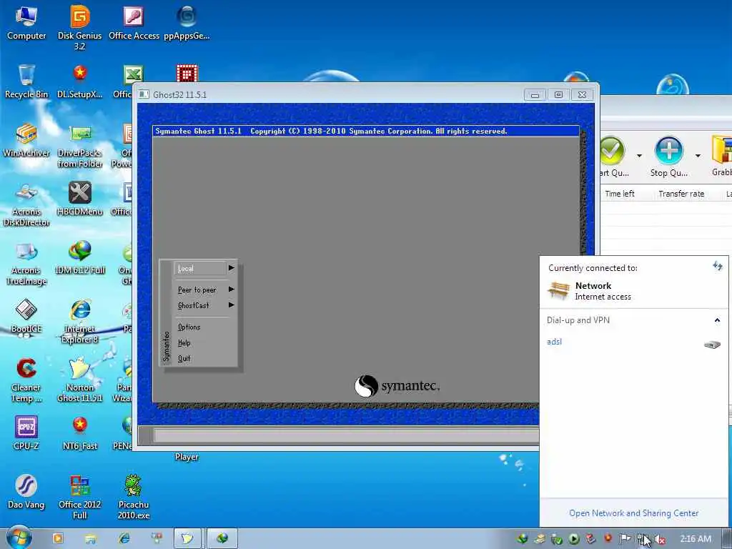This screenshot has width=732, height=549.
Task: Click the Transfer rate column header
Action: (x=681, y=194)
